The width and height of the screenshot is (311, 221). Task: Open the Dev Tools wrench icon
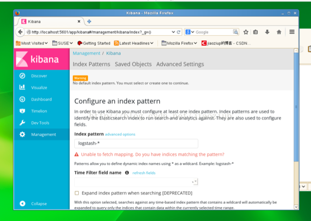(22, 123)
